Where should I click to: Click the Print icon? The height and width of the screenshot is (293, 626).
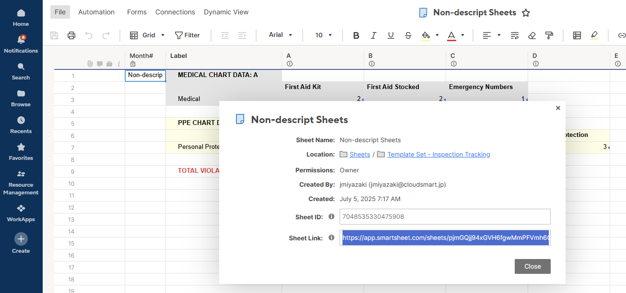71,35
